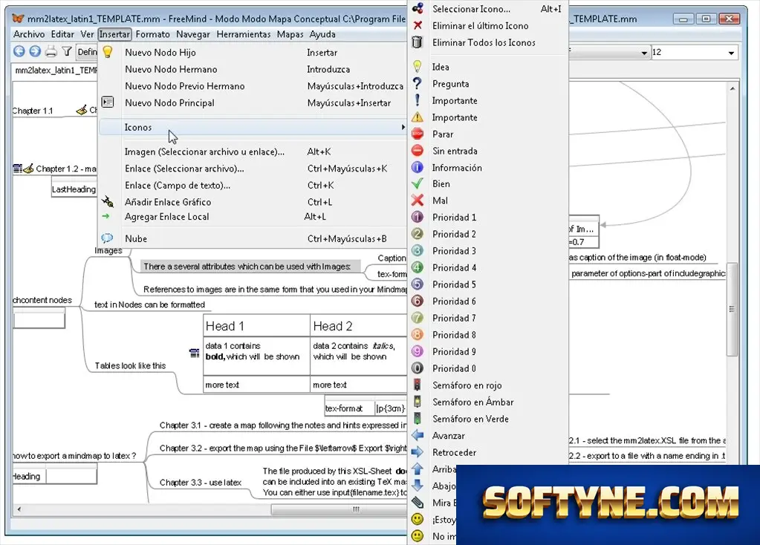
Task: Choose the Prioridad 3 icon
Action: pos(417,250)
